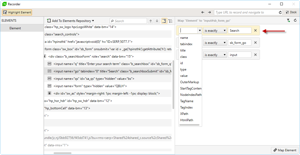The width and height of the screenshot is (300, 155).
Task: Choose 'StartTagContent' from attribute list
Action: pos(190,88)
